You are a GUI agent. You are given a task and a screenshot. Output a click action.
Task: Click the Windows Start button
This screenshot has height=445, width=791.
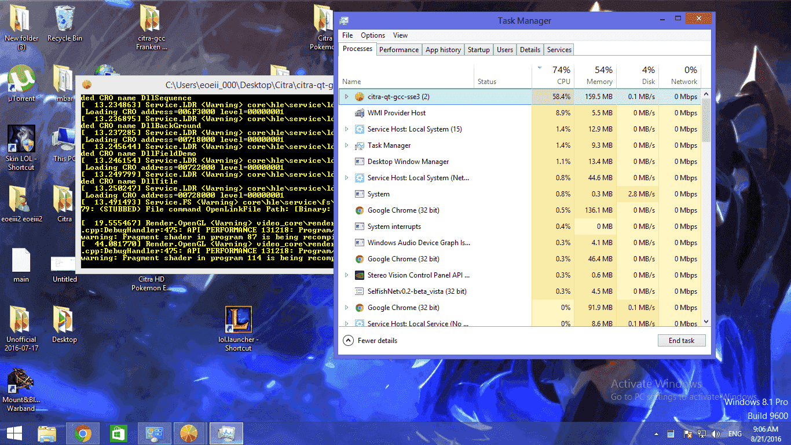pos(14,433)
